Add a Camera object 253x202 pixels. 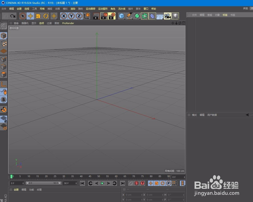[x=168, y=16]
